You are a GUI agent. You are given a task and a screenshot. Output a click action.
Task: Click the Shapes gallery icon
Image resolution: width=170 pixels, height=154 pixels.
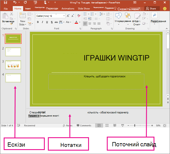[x=118, y=16]
